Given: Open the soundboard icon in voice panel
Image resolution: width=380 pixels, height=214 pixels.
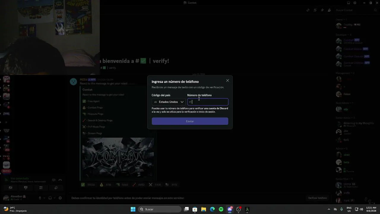Looking at the screenshot, I should 56,188.
